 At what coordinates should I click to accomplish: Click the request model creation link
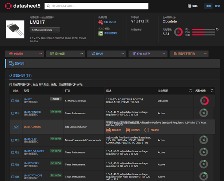pyautogui.click(x=111, y=33)
